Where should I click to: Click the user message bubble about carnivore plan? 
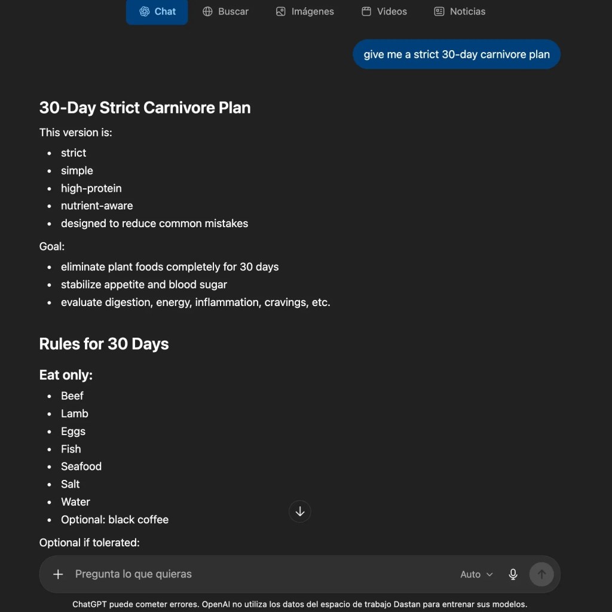[457, 54]
